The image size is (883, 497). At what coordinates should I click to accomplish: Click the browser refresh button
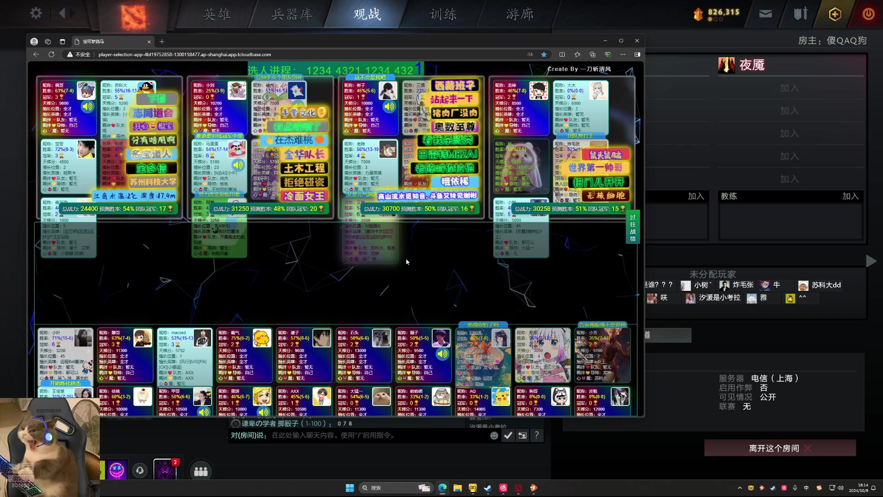(51, 54)
